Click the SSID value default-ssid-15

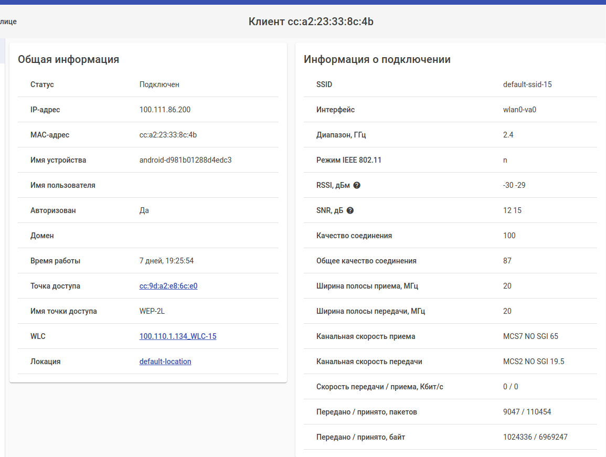(527, 84)
